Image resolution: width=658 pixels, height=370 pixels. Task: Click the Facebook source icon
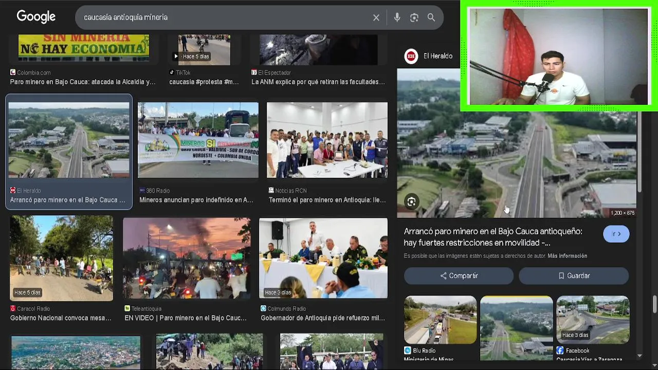[560, 350]
